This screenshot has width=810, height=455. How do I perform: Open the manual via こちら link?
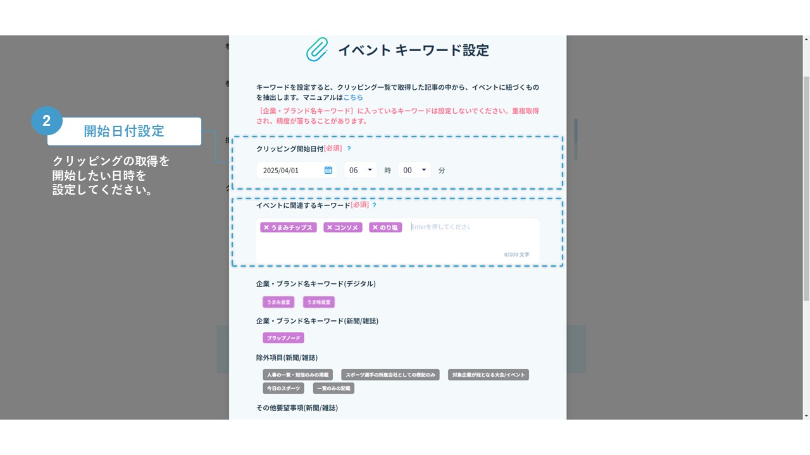coord(353,98)
